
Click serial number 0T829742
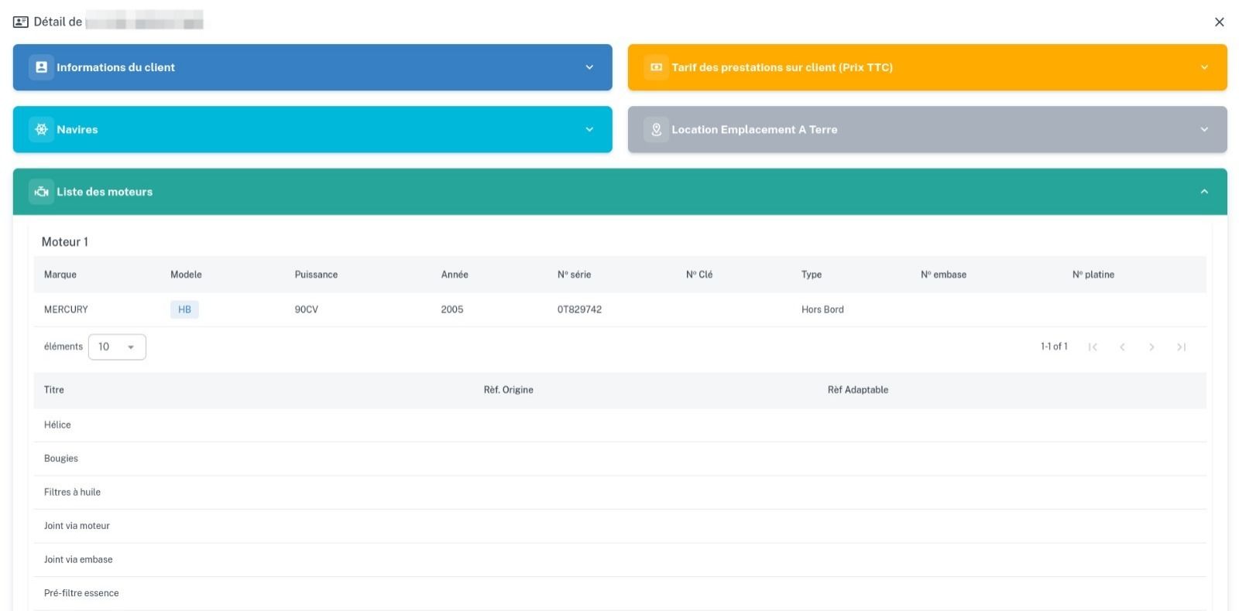click(579, 309)
